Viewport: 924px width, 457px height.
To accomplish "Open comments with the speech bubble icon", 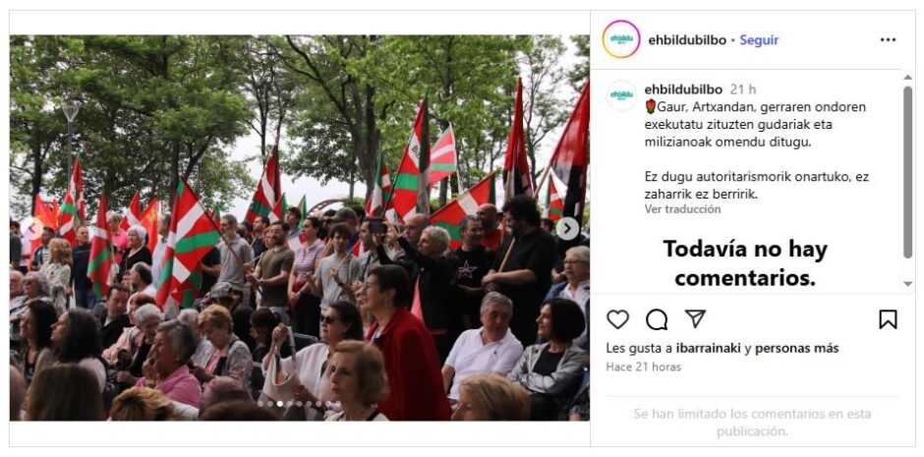I will (657, 319).
